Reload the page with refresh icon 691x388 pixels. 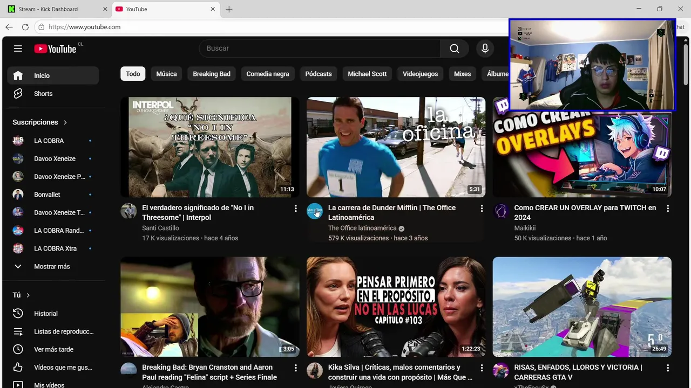pyautogui.click(x=25, y=27)
